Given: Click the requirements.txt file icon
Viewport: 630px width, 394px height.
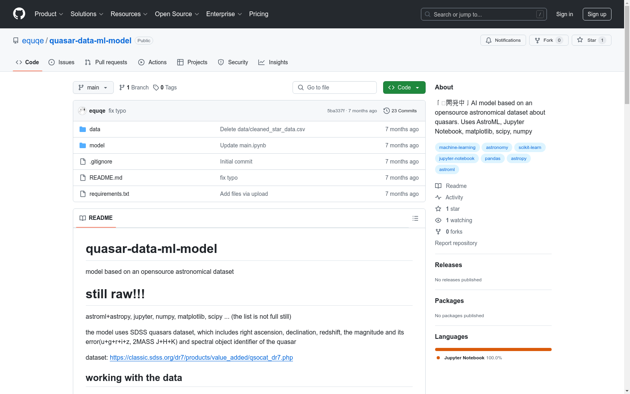Looking at the screenshot, I should pos(83,194).
